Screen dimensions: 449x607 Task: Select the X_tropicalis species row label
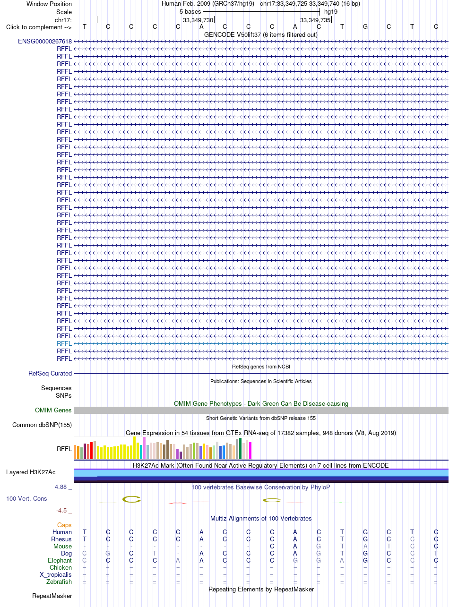[x=56, y=574]
